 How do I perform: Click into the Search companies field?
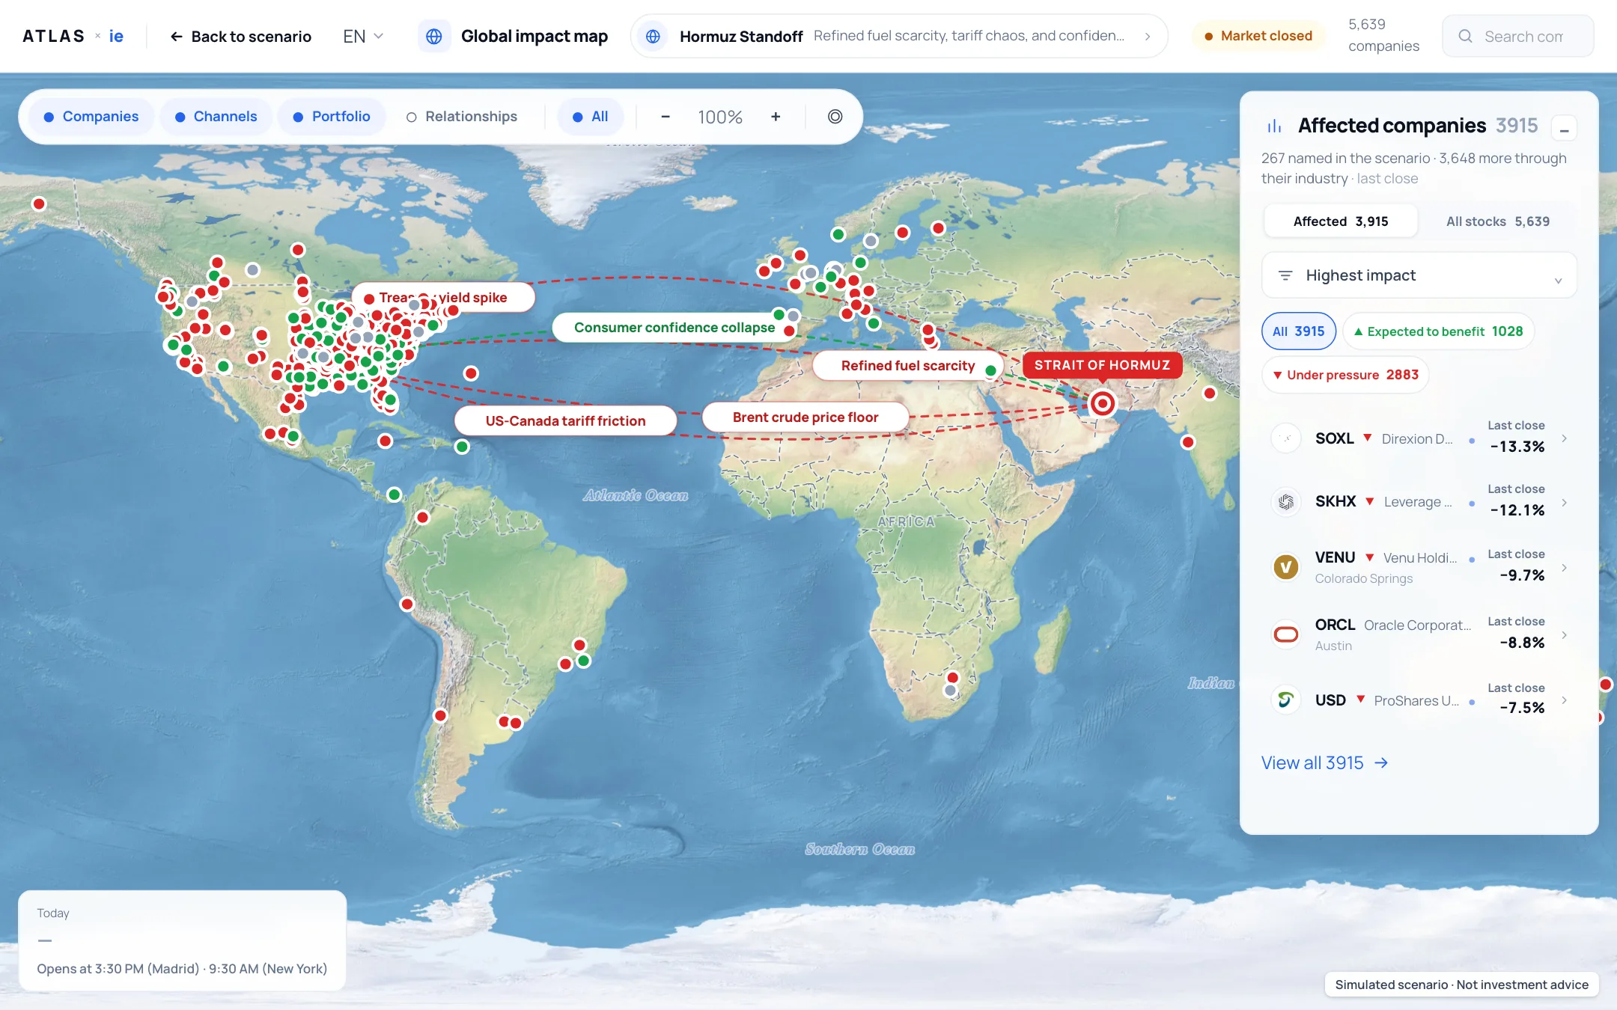(1518, 36)
